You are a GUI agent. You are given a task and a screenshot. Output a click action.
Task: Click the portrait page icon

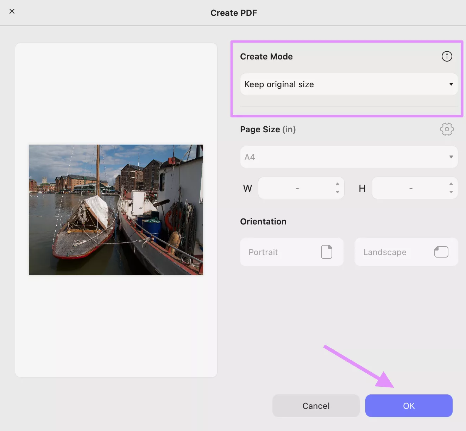[x=326, y=252]
